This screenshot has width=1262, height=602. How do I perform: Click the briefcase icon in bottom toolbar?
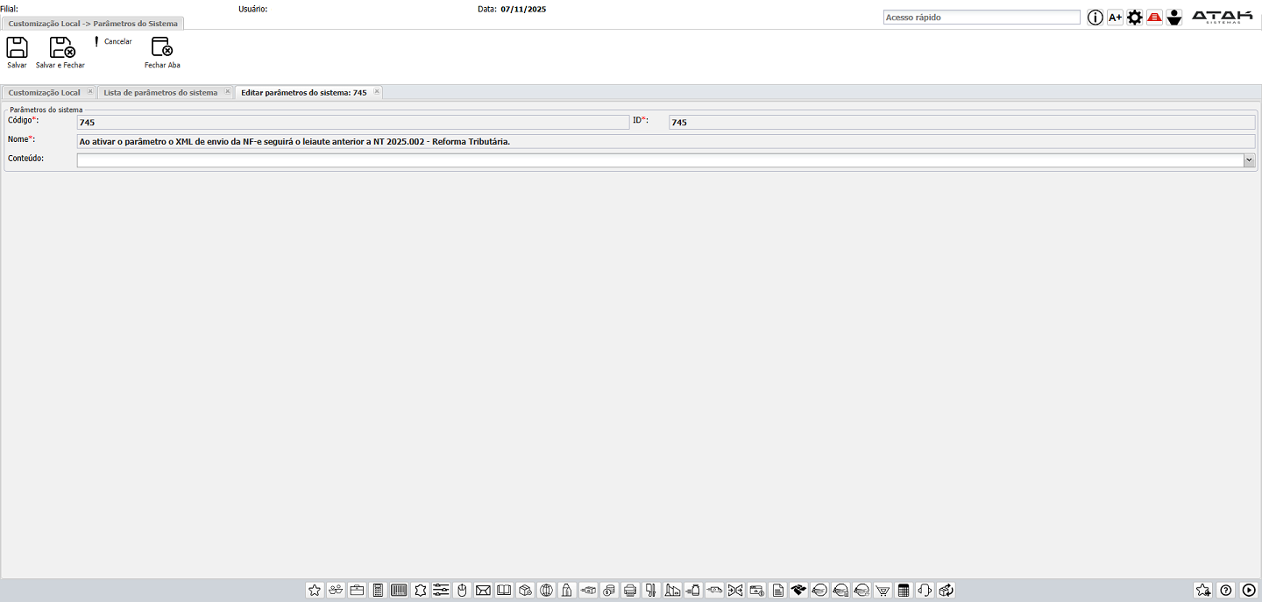tap(357, 591)
